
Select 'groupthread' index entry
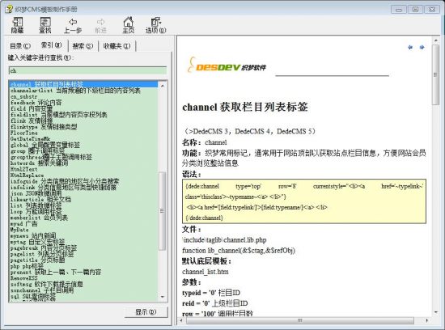click(x=51, y=157)
